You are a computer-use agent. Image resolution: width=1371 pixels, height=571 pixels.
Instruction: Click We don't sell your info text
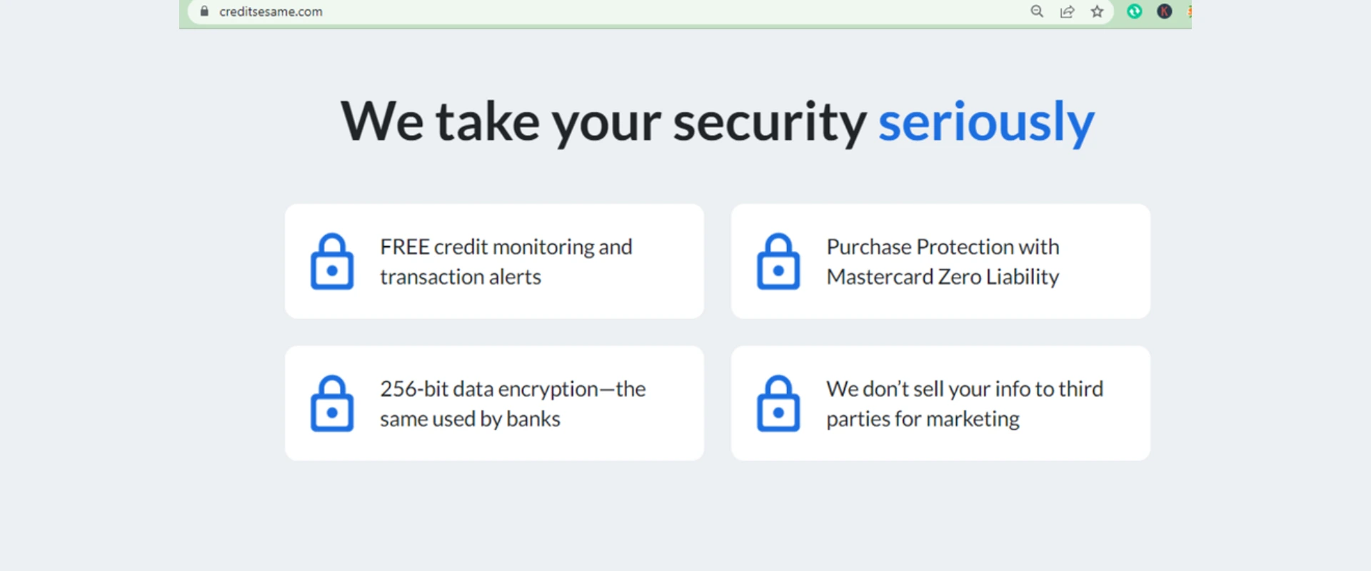[x=964, y=389]
